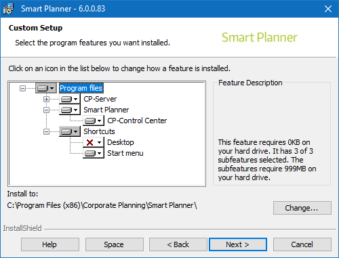
Task: Select the CP-Control Center tree item
Action: (137, 121)
